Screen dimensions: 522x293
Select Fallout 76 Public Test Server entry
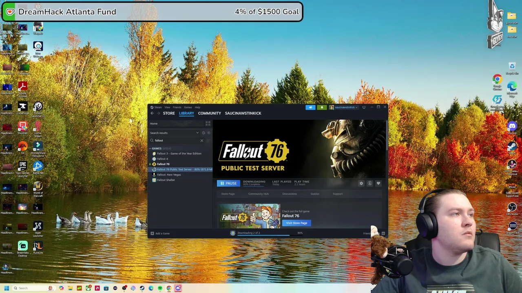point(181,170)
